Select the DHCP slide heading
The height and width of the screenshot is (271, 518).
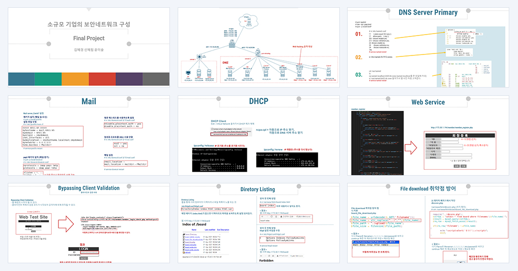pos(259,101)
